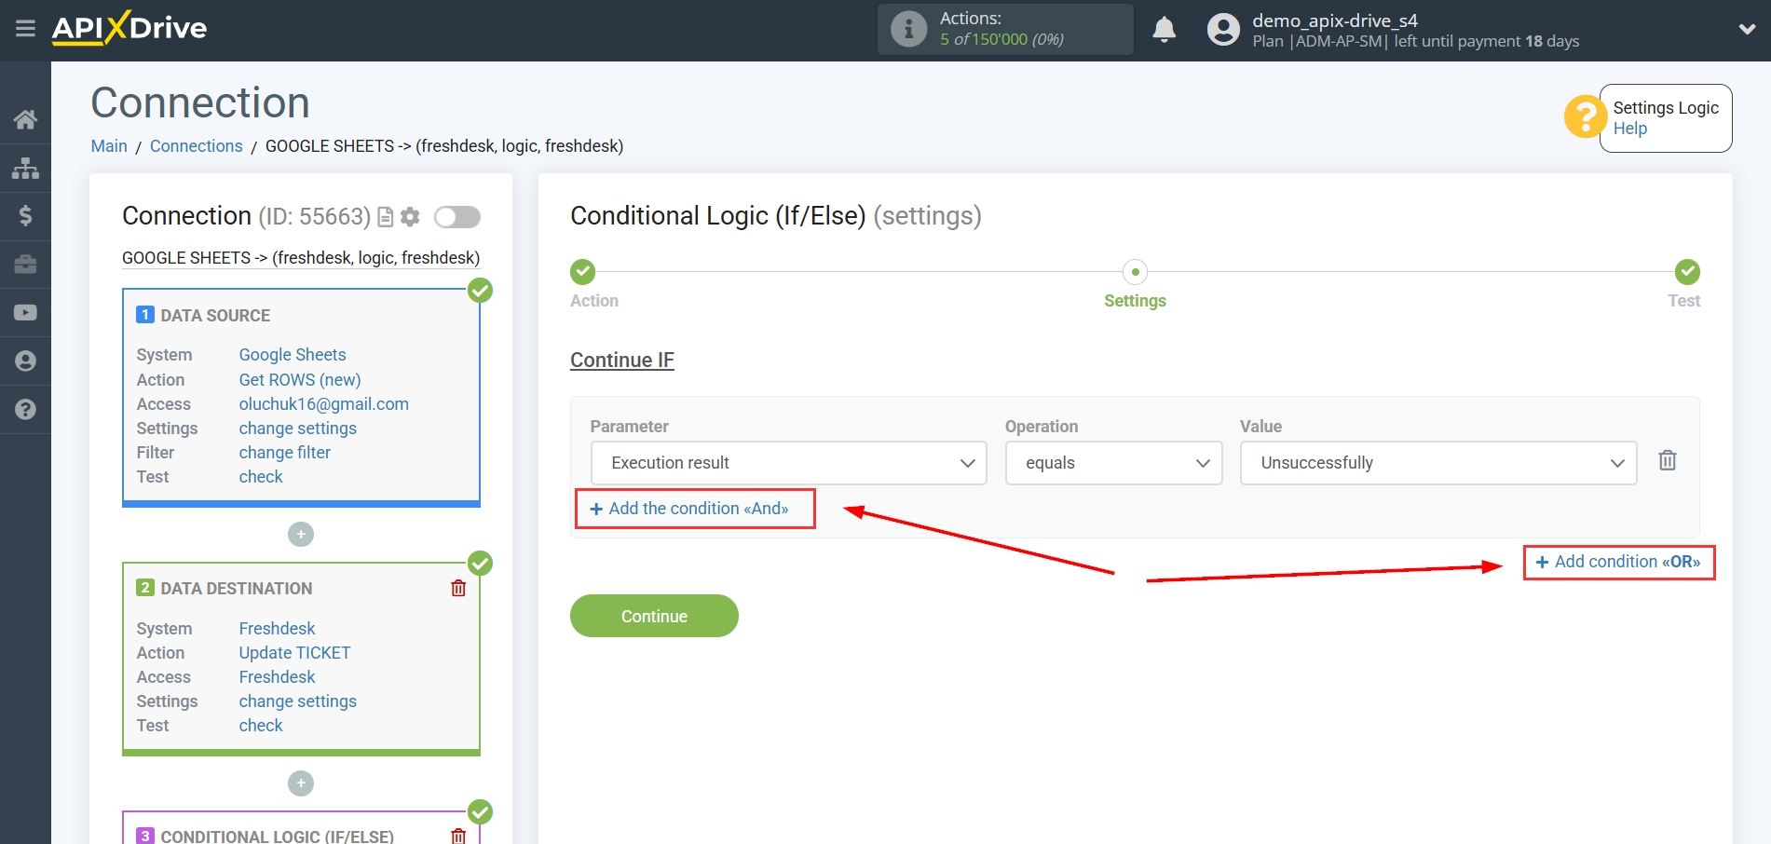Delete the condition row trash icon
This screenshot has width=1771, height=844.
point(1668,460)
